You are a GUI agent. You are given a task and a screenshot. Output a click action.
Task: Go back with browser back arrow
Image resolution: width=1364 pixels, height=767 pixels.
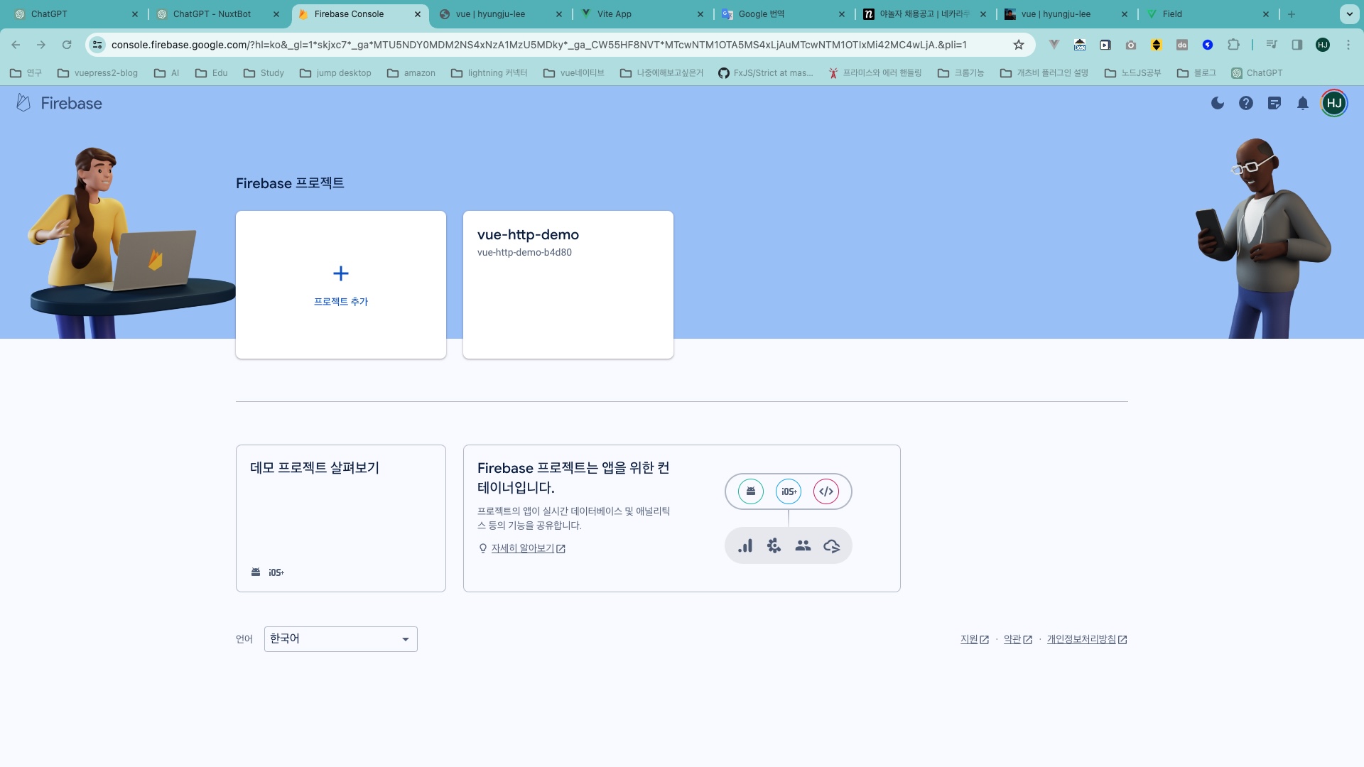click(16, 45)
